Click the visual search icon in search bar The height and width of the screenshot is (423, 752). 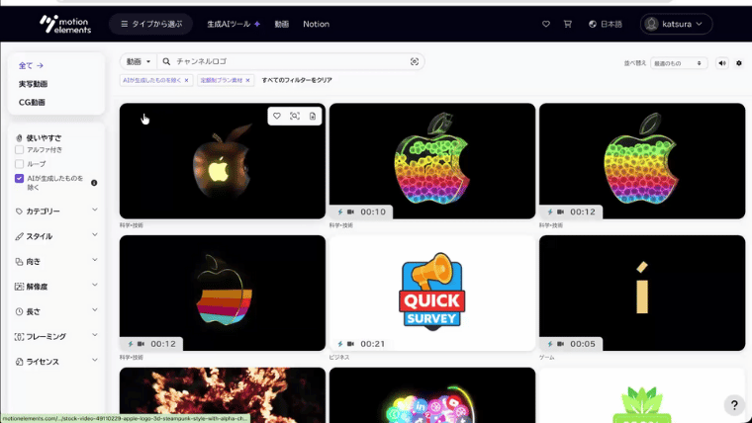click(x=415, y=61)
